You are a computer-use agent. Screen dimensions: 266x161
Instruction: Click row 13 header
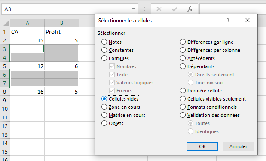pos(5,134)
